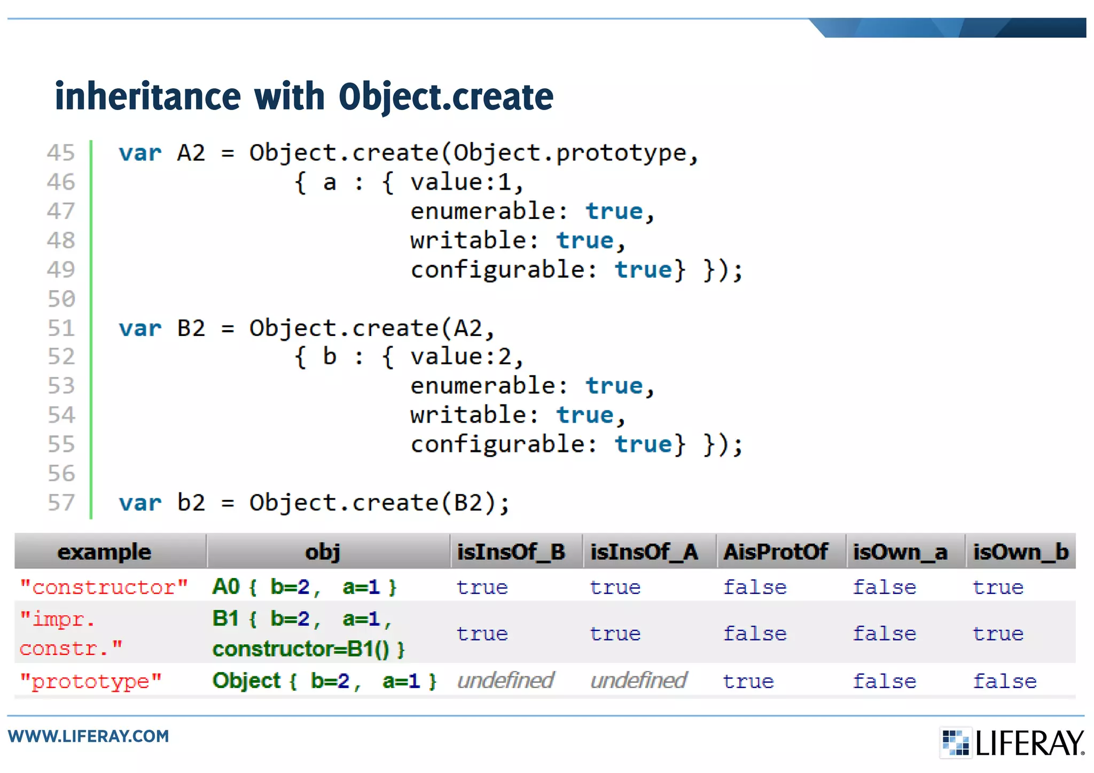Image resolution: width=1094 pixels, height=773 pixels.
Task: Click the Object { b=2, a=1 } cell
Action: [325, 681]
